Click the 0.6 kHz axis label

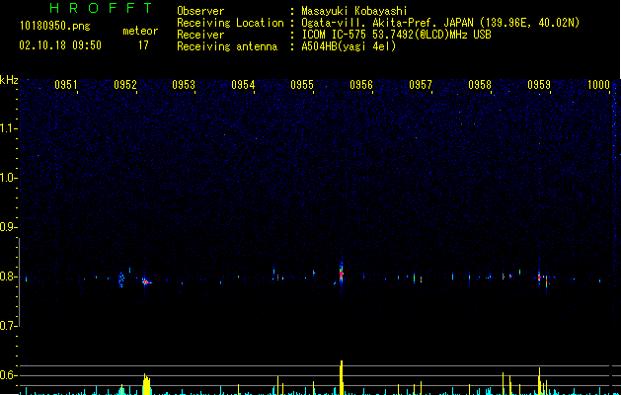(x=8, y=375)
